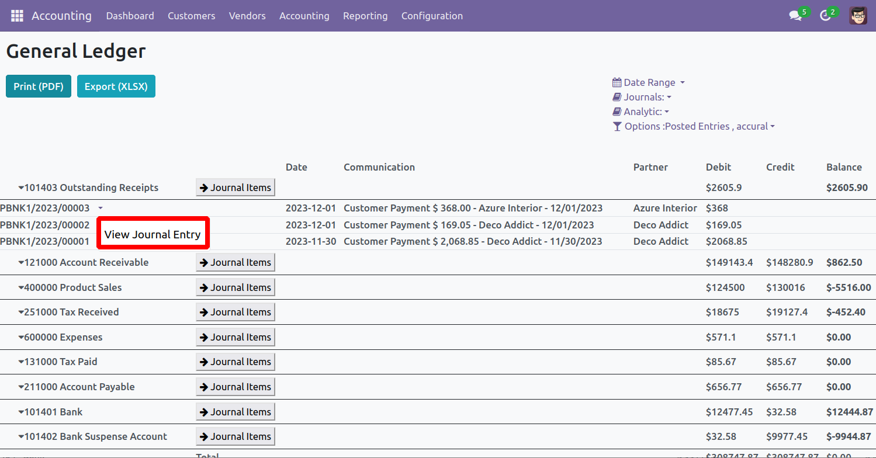Click the Print (PDF) button
Image resolution: width=876 pixels, height=458 pixels.
(39, 86)
